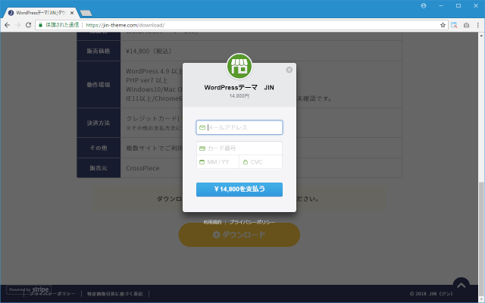Click the scrollbar down arrow
485x303 pixels.
[482, 300]
